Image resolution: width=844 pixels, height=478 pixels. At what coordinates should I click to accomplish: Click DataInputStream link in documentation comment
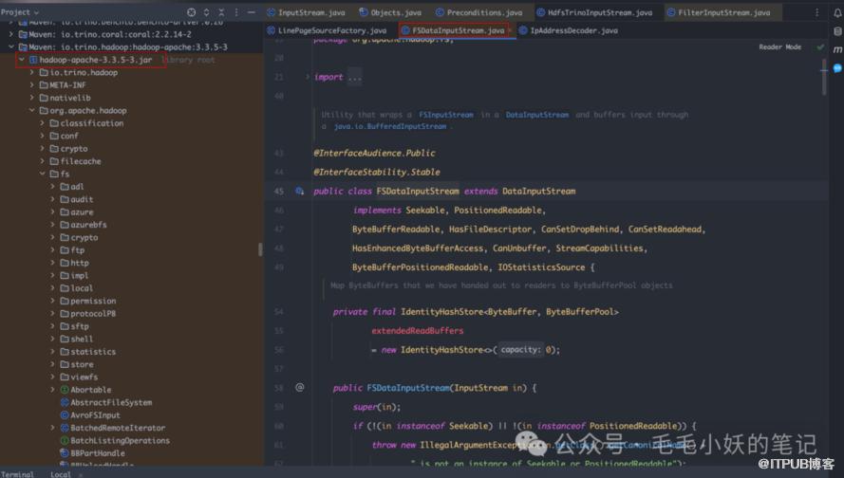(x=536, y=115)
